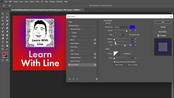
Task: Enable the Inner Glow checkbox
Action: point(69,47)
